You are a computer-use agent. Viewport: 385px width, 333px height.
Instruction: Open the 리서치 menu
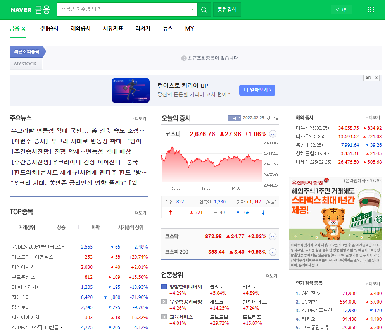click(143, 29)
